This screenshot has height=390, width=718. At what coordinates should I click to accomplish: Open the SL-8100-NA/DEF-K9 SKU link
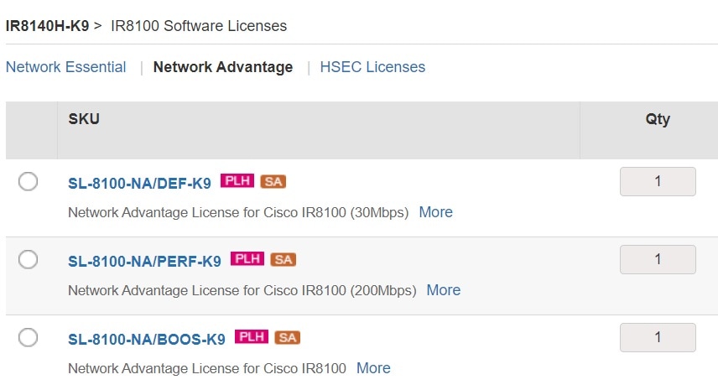click(x=140, y=183)
